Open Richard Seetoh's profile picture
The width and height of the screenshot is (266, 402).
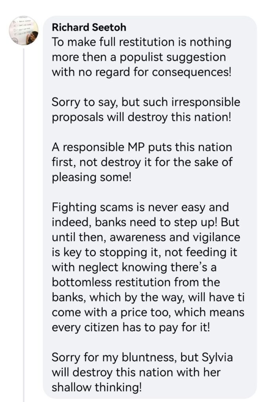click(24, 31)
